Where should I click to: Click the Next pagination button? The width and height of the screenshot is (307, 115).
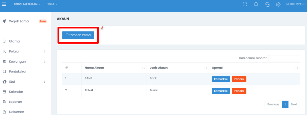tap(294, 105)
